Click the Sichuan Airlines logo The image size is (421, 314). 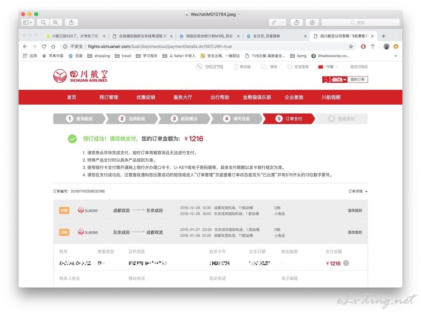80,76
